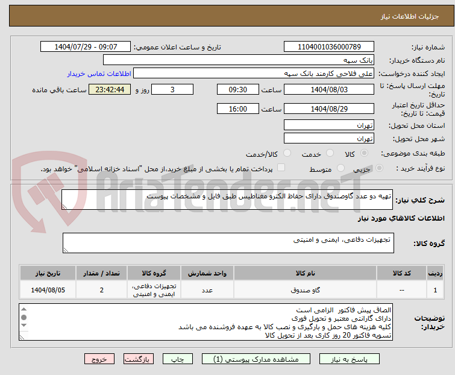
Task: Click the requester field علی فلاحی کارمند بانک سپه
Action: (254, 74)
